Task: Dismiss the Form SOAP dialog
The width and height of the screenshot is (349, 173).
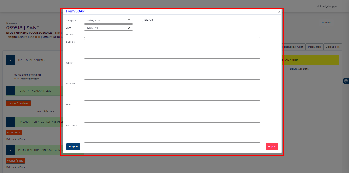Action: point(279,11)
